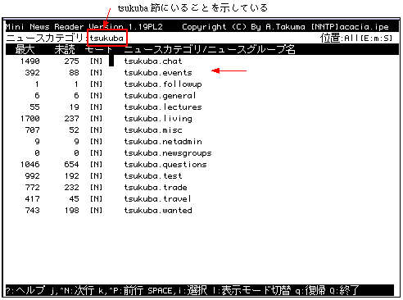Click the Q:終了 quit hint
The height and width of the screenshot is (300, 403).
(x=344, y=290)
